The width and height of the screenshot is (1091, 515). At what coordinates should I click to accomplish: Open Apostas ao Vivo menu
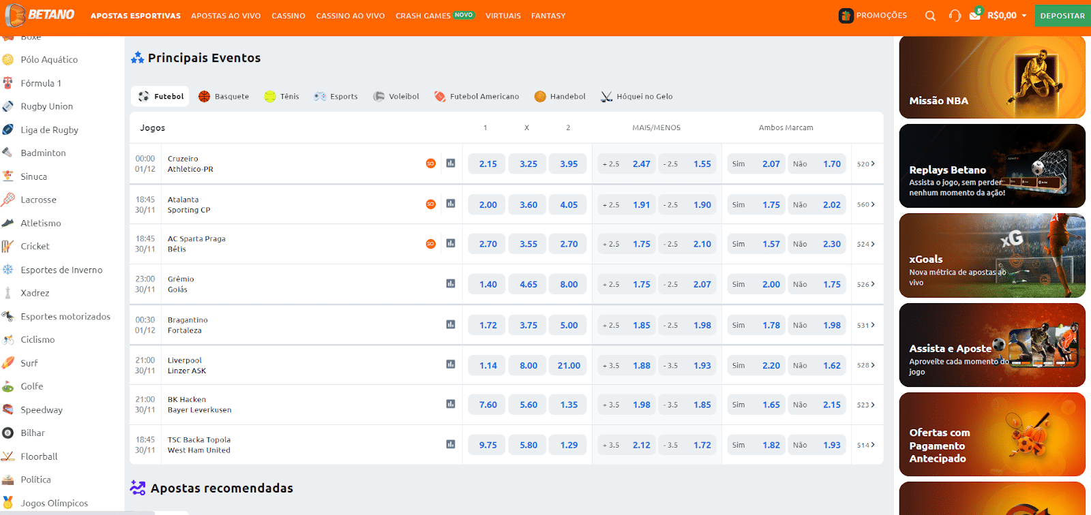(226, 16)
